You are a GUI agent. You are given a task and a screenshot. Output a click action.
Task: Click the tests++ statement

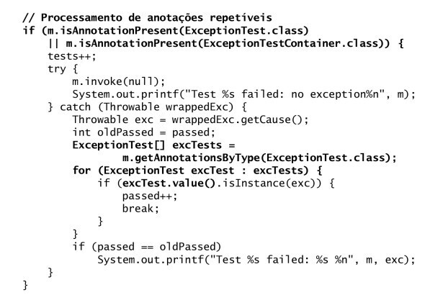point(72,56)
